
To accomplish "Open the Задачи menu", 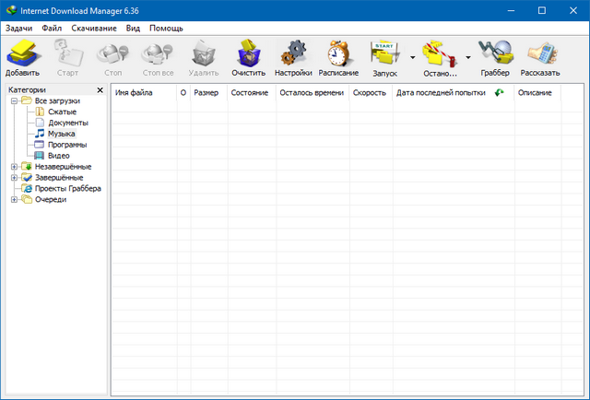I will [x=18, y=29].
